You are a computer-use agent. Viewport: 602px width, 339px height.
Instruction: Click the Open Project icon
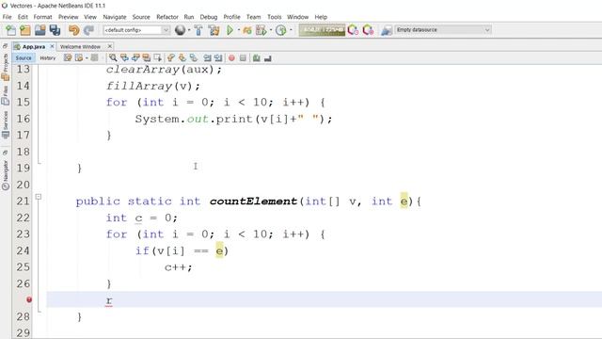click(40, 30)
